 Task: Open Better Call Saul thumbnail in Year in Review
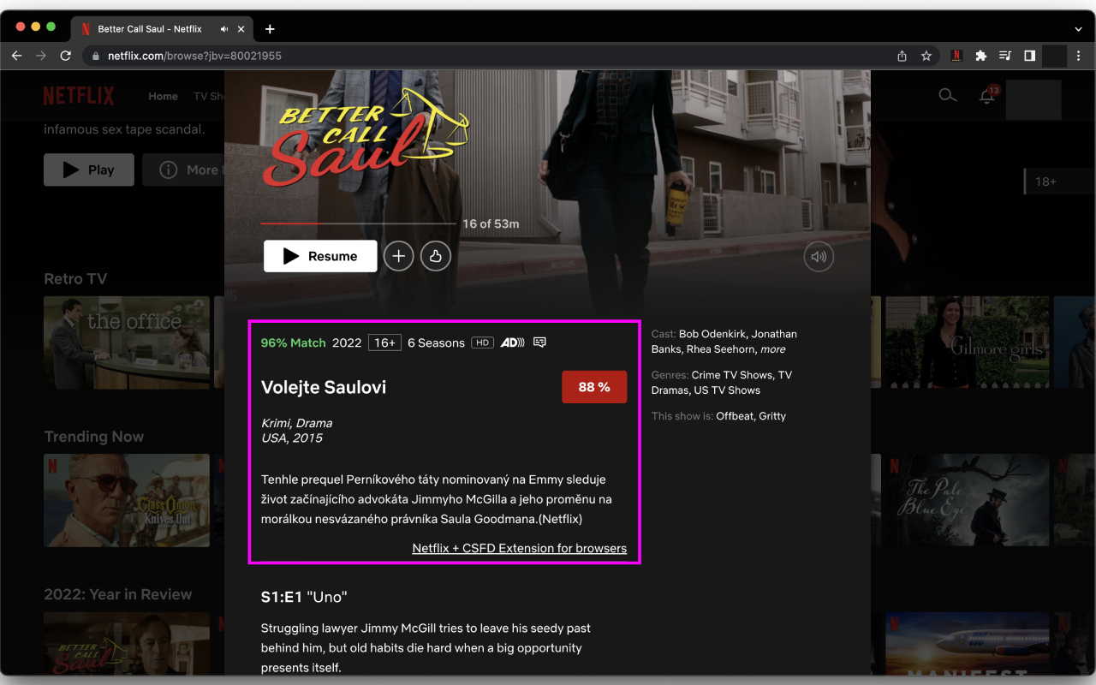[127, 643]
